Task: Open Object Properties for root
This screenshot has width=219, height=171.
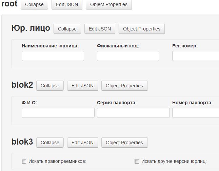Action: [108, 5]
